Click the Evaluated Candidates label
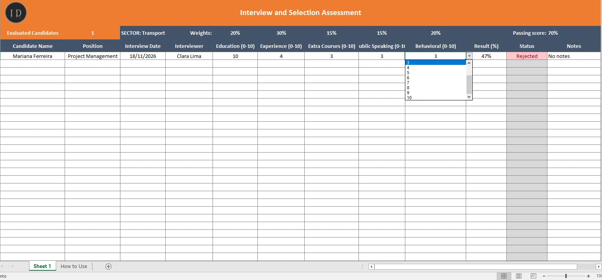Screen dimensions: 602x280 coord(33,33)
